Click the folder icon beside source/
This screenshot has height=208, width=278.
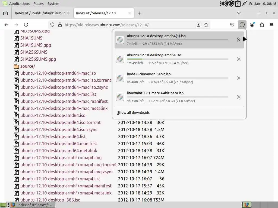(x=16, y=66)
